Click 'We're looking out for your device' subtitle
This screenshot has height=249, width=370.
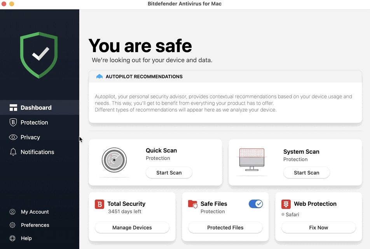click(x=152, y=60)
